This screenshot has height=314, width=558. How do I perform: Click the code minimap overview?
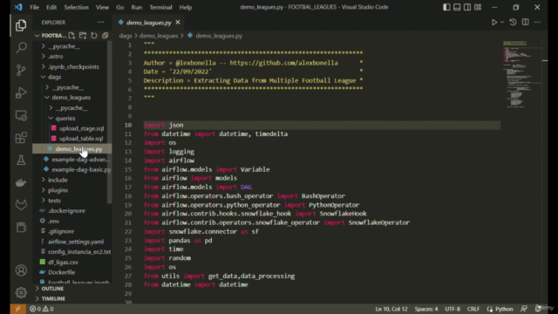pos(522,75)
